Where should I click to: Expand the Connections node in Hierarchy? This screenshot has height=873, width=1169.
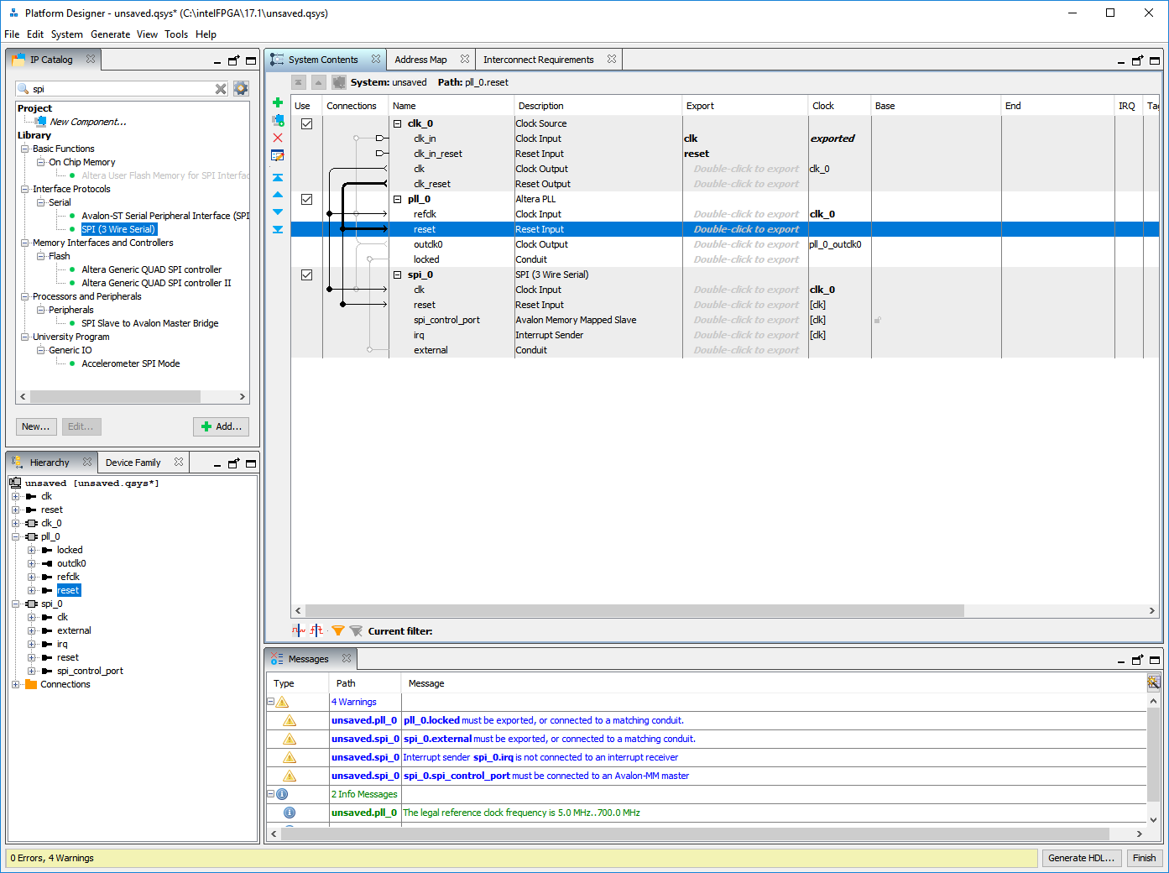(15, 684)
